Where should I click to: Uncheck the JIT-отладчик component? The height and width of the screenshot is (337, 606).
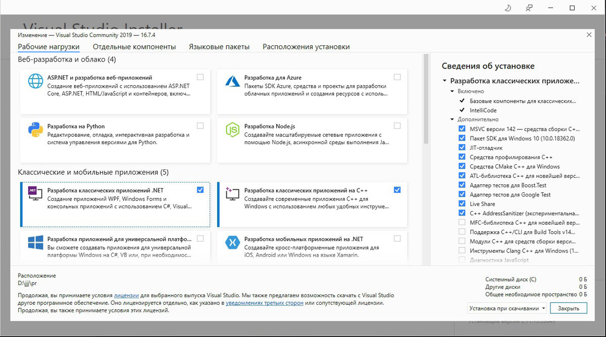pyautogui.click(x=462, y=148)
